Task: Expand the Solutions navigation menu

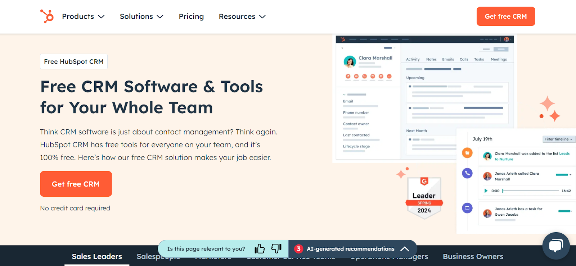Action: (x=141, y=17)
